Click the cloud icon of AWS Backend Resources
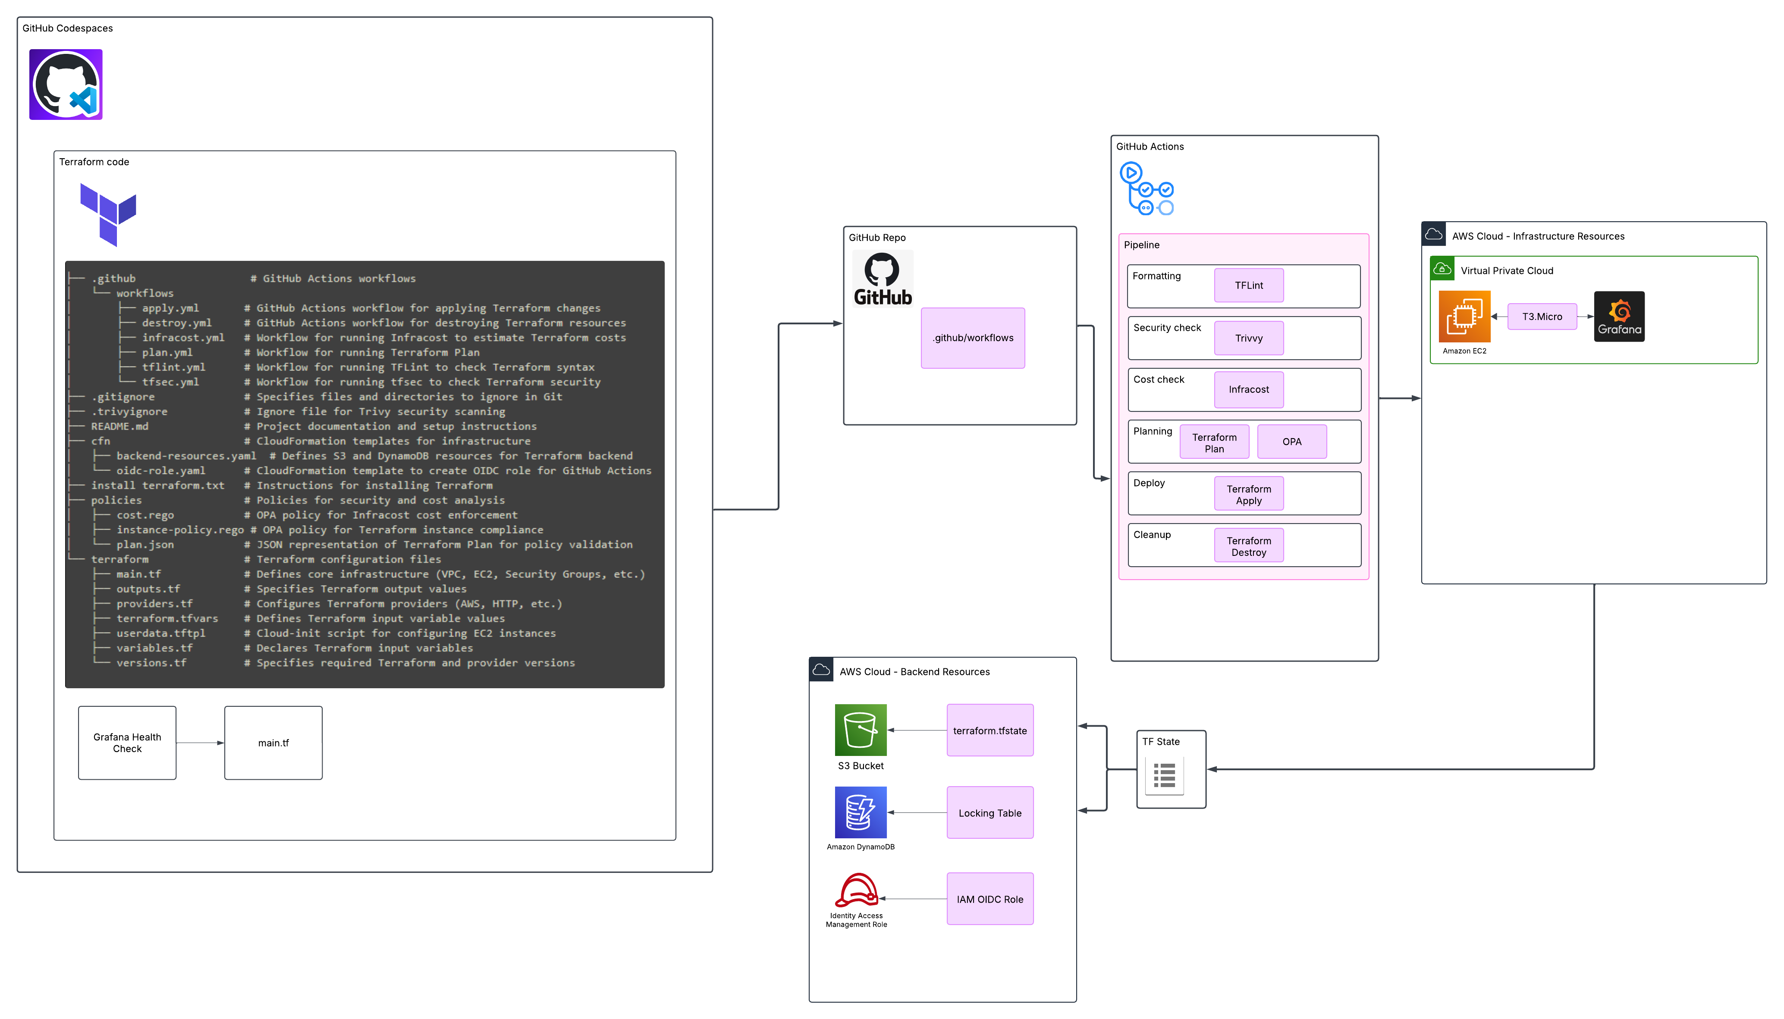Viewport: 1784px width, 1019px height. pos(820,670)
